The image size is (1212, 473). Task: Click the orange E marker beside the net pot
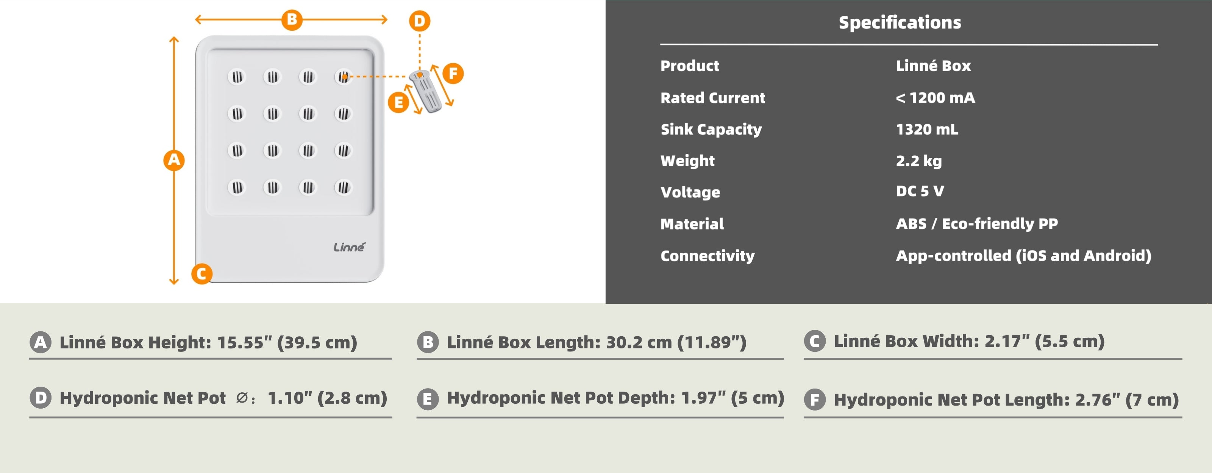tap(398, 102)
